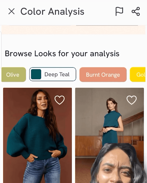Click Browse Looks for your analysis heading
This screenshot has width=147, height=183.
pyautogui.click(x=62, y=53)
